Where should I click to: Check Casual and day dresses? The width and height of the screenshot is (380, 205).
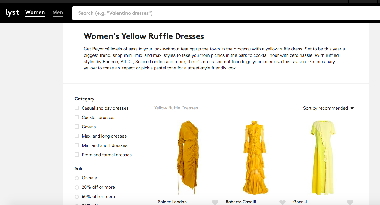click(x=77, y=108)
